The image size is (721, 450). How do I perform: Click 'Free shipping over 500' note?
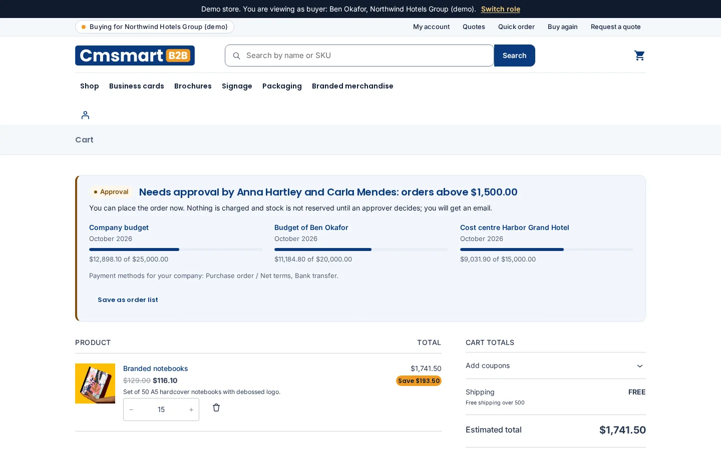495,402
